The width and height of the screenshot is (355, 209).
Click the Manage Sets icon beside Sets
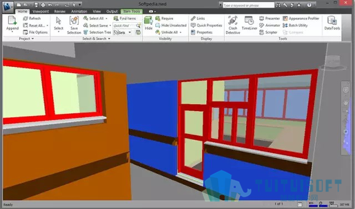click(138, 33)
